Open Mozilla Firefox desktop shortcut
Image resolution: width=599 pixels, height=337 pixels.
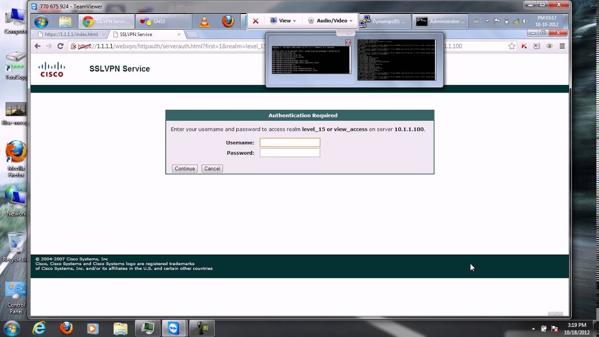click(15, 159)
